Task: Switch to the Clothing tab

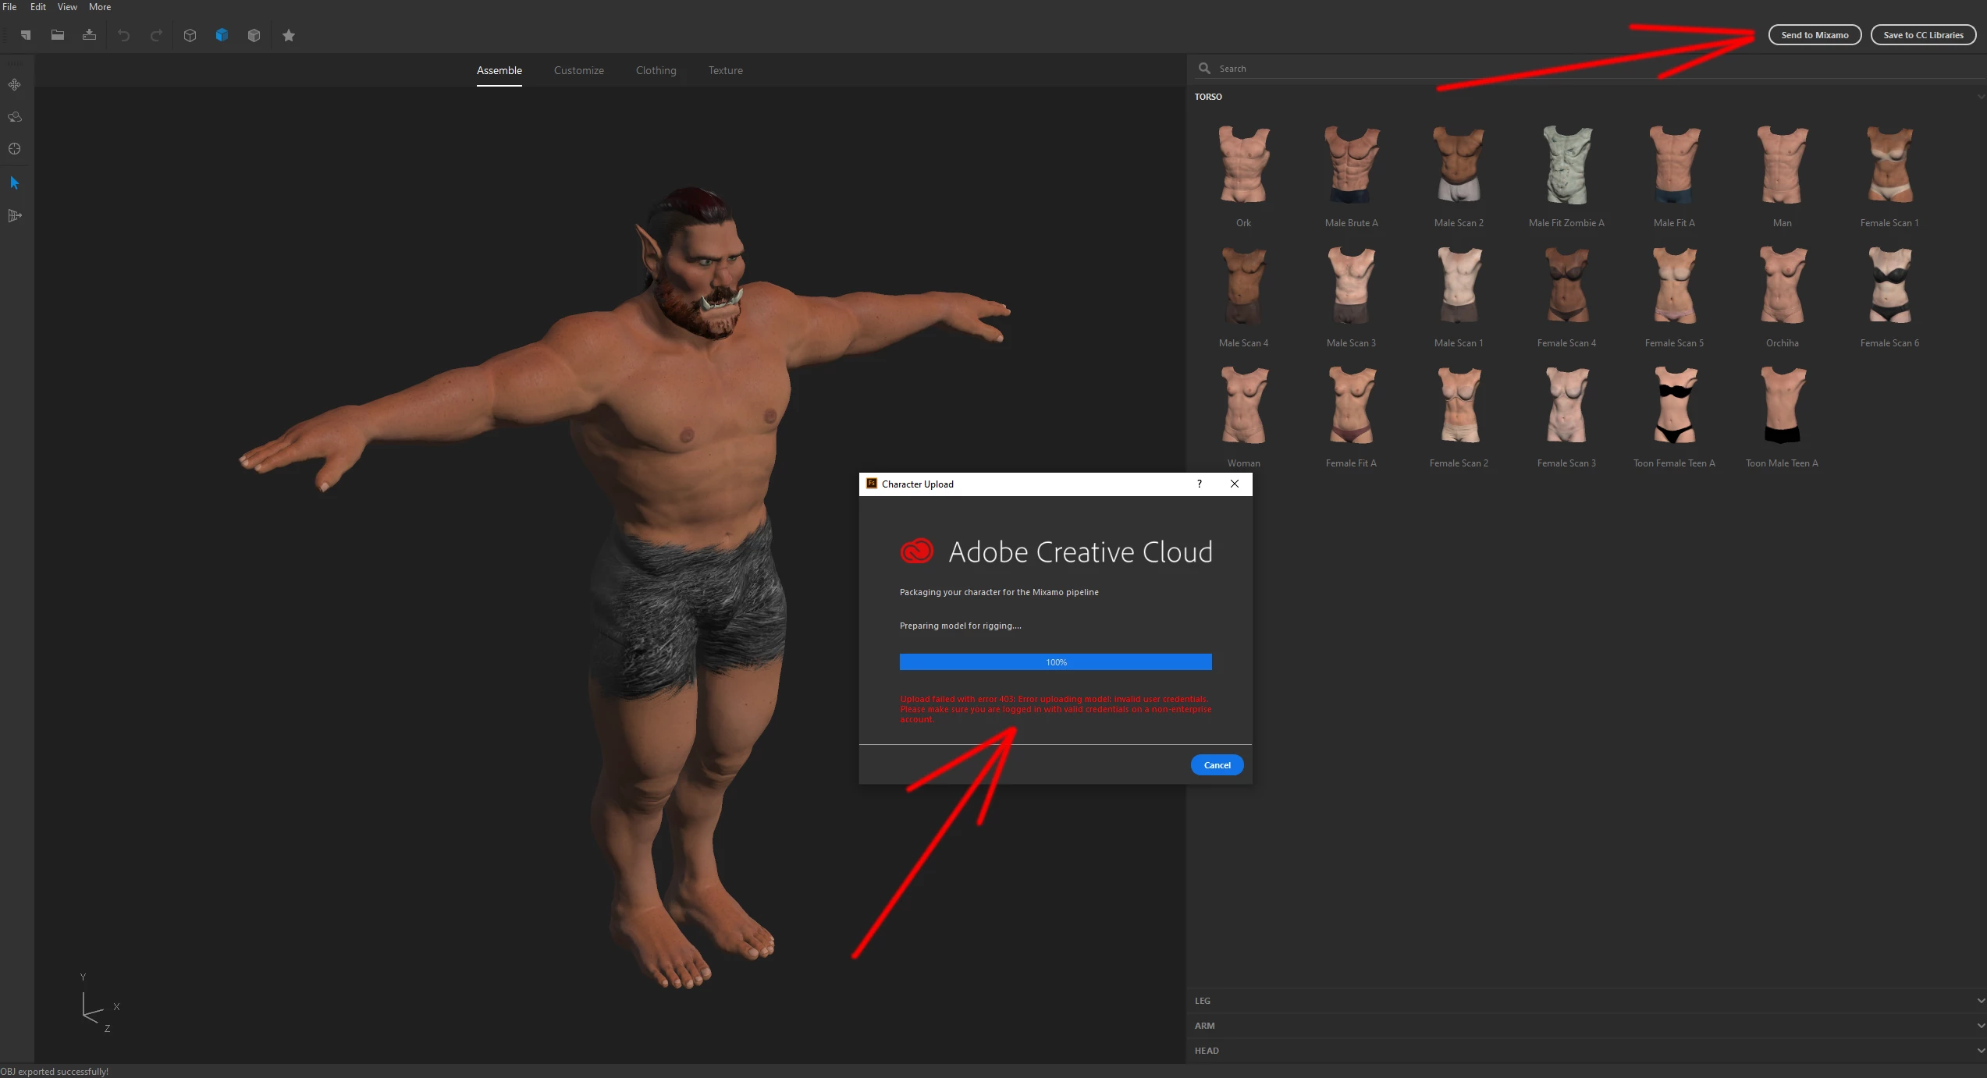Action: click(656, 70)
